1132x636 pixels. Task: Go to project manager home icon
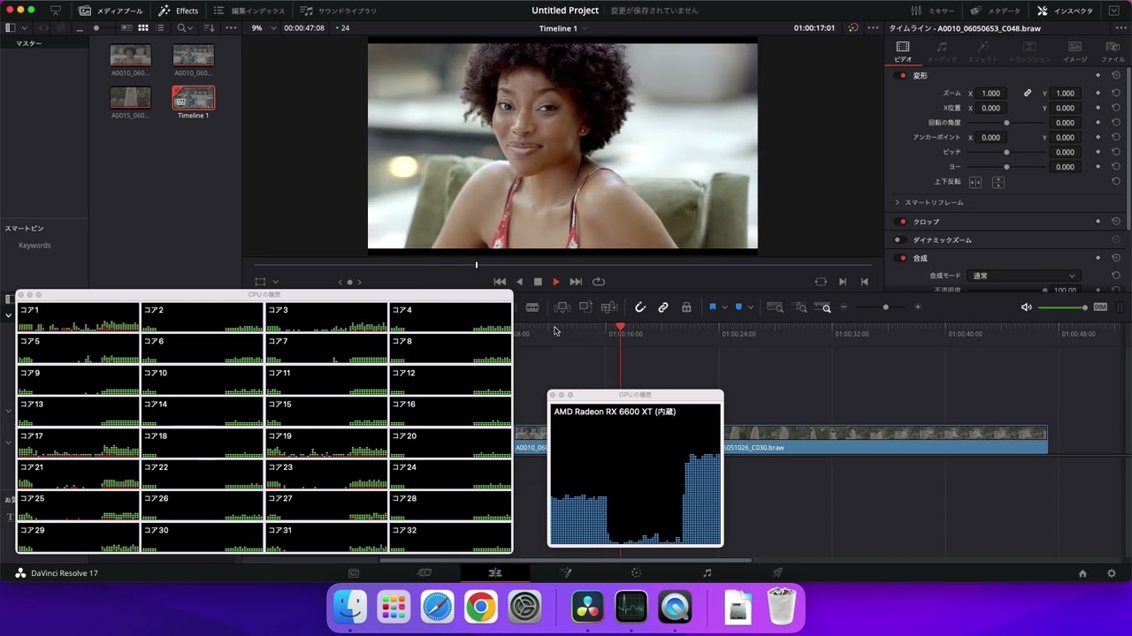tap(1082, 573)
